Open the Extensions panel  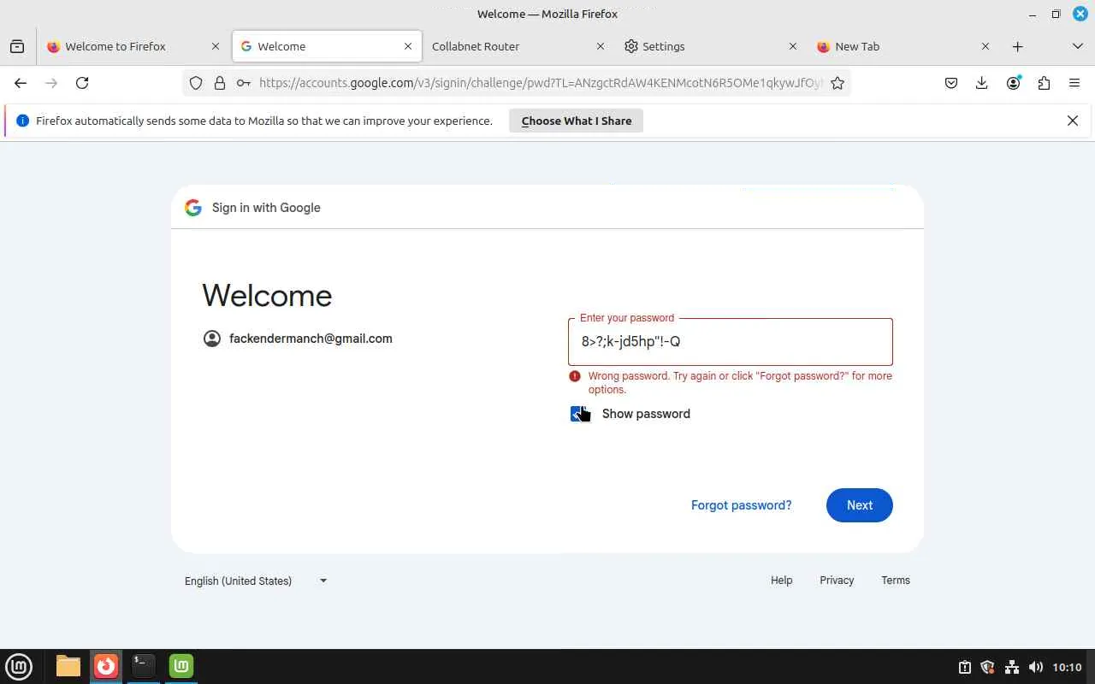[x=1044, y=83]
